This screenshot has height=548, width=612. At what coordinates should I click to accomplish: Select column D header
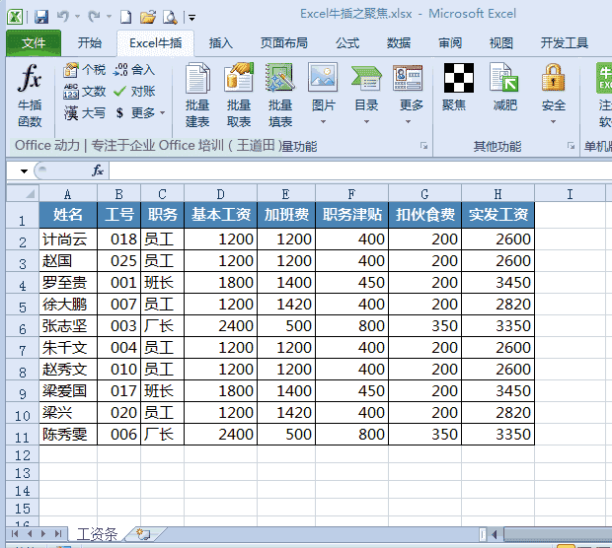(x=220, y=194)
